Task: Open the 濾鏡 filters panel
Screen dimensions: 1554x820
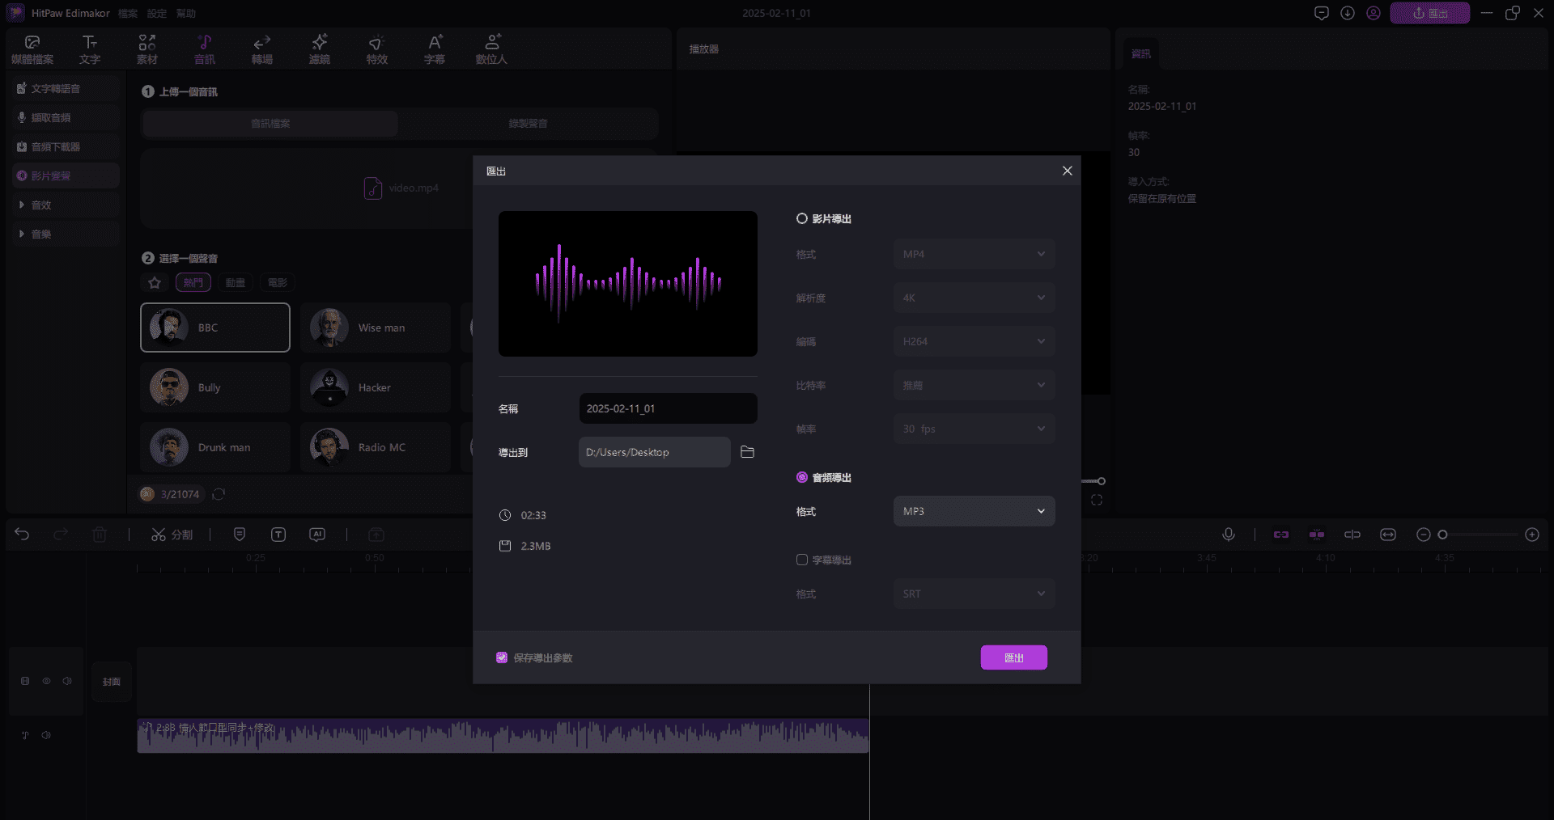Action: [x=320, y=49]
